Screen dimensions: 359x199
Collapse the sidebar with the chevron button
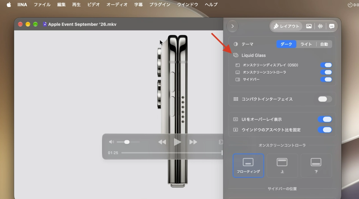[233, 26]
